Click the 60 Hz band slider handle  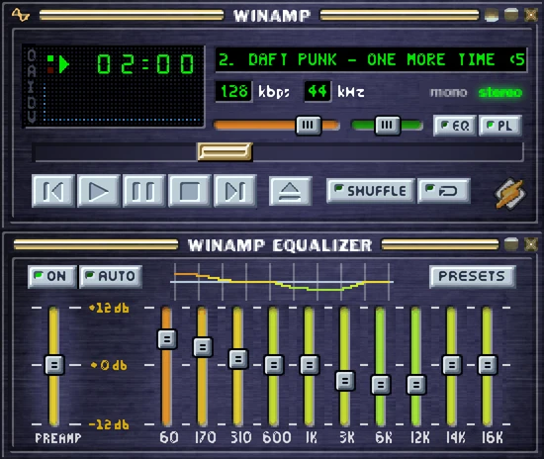coord(167,339)
